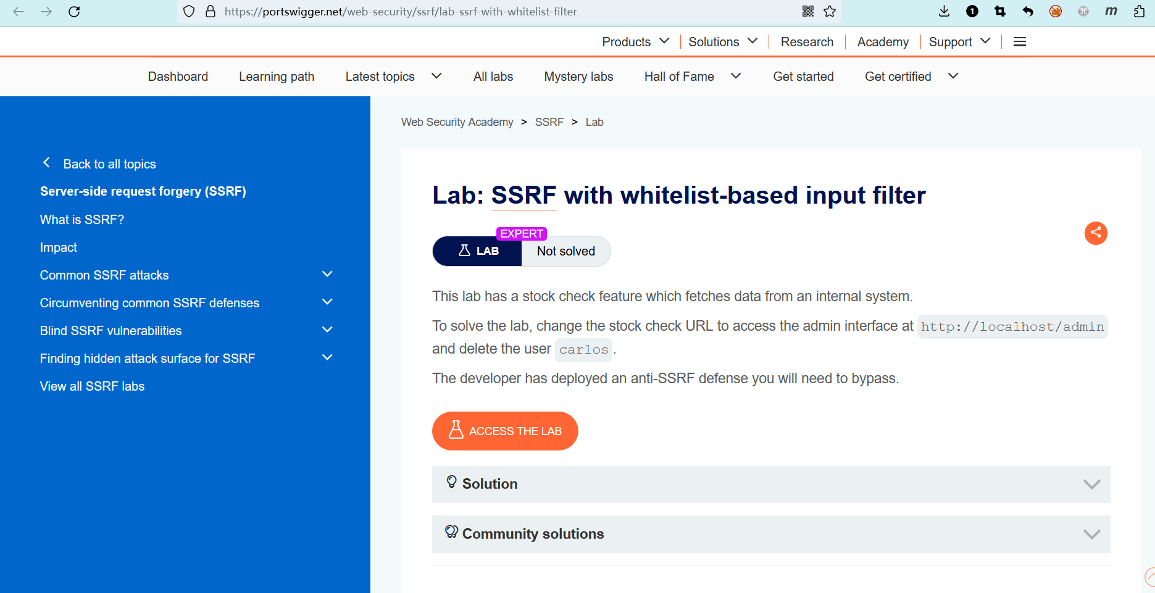Click the crop screenshot toolbar icon
The height and width of the screenshot is (593, 1155).
point(1000,12)
